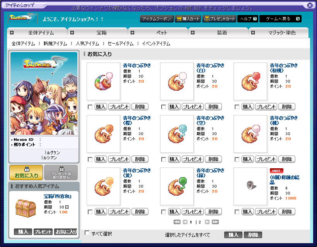
Task: Open the 購入カート shopping cart
Action: 188,19
